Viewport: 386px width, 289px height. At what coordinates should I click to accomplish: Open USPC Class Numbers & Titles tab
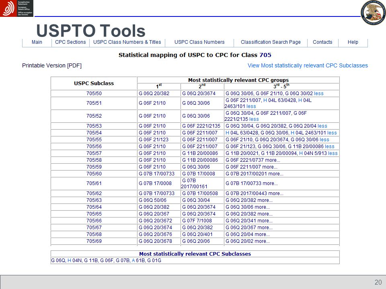[x=127, y=42]
